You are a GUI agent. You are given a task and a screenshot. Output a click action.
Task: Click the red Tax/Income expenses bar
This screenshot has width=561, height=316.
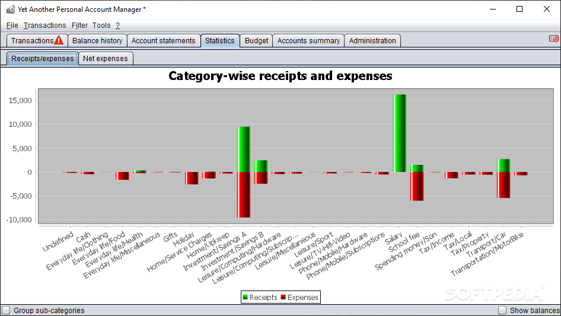pyautogui.click(x=451, y=175)
